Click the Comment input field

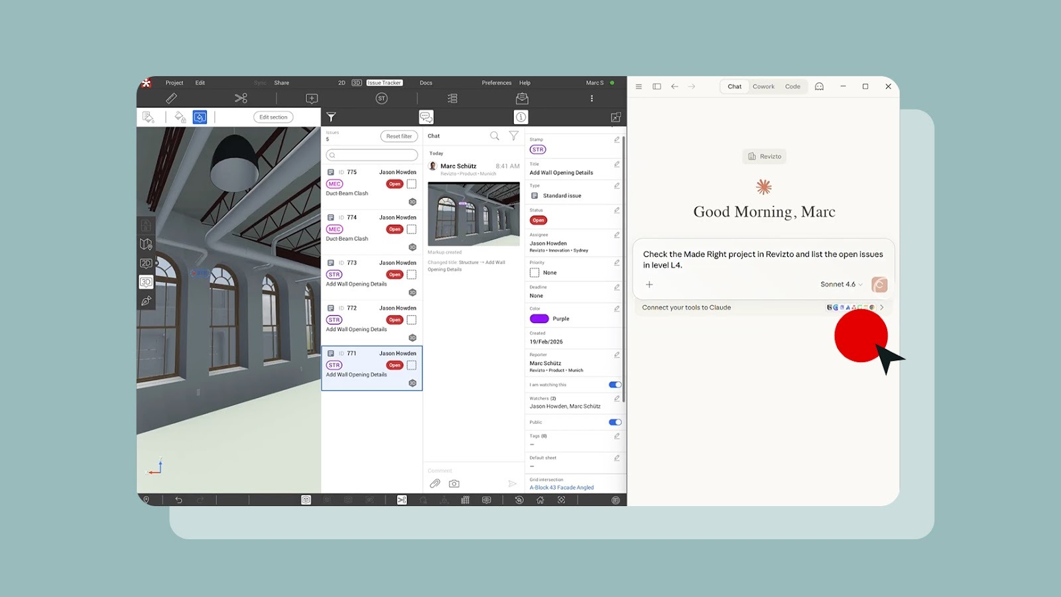click(x=473, y=470)
